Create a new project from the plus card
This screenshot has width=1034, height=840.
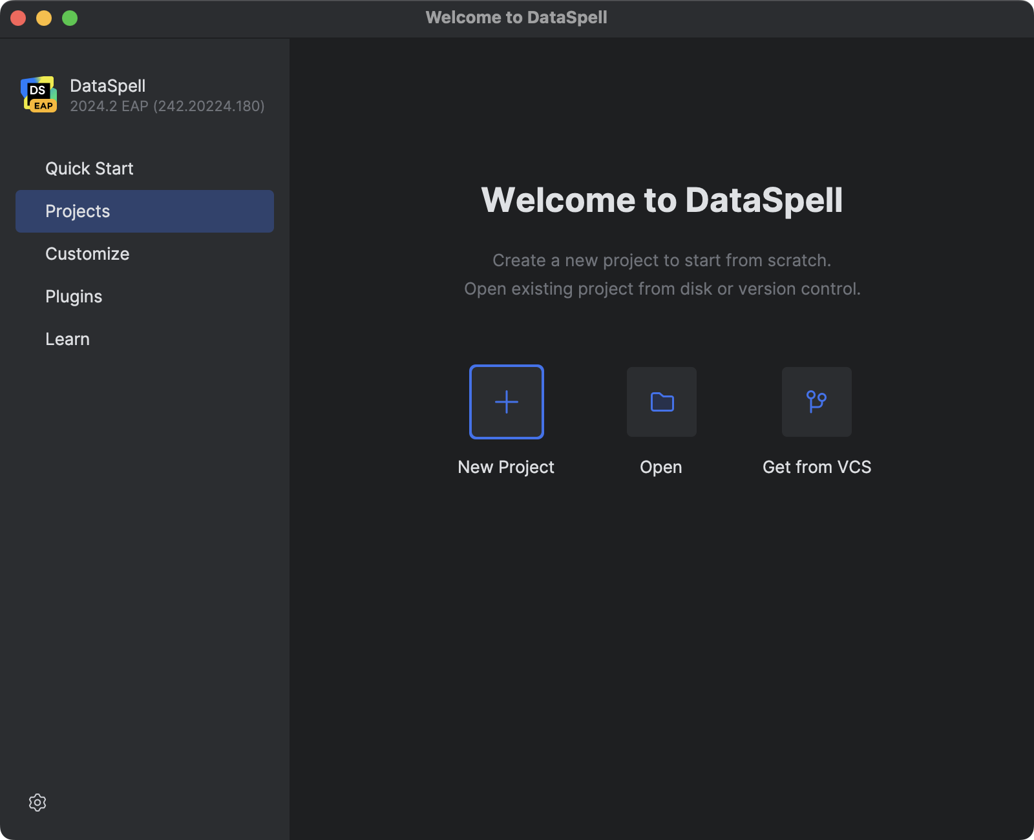coord(506,401)
